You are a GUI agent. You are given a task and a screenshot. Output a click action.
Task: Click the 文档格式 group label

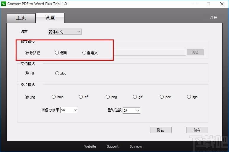(x=27, y=64)
